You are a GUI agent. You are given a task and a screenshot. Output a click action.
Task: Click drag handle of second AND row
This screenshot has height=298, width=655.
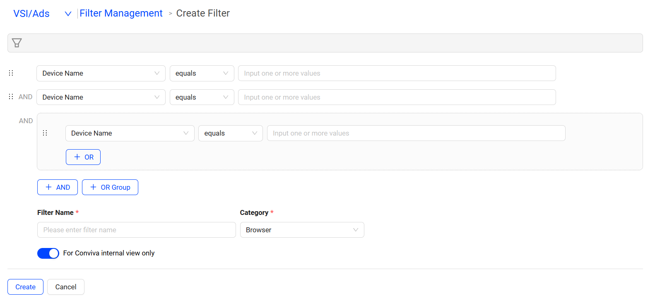click(11, 97)
